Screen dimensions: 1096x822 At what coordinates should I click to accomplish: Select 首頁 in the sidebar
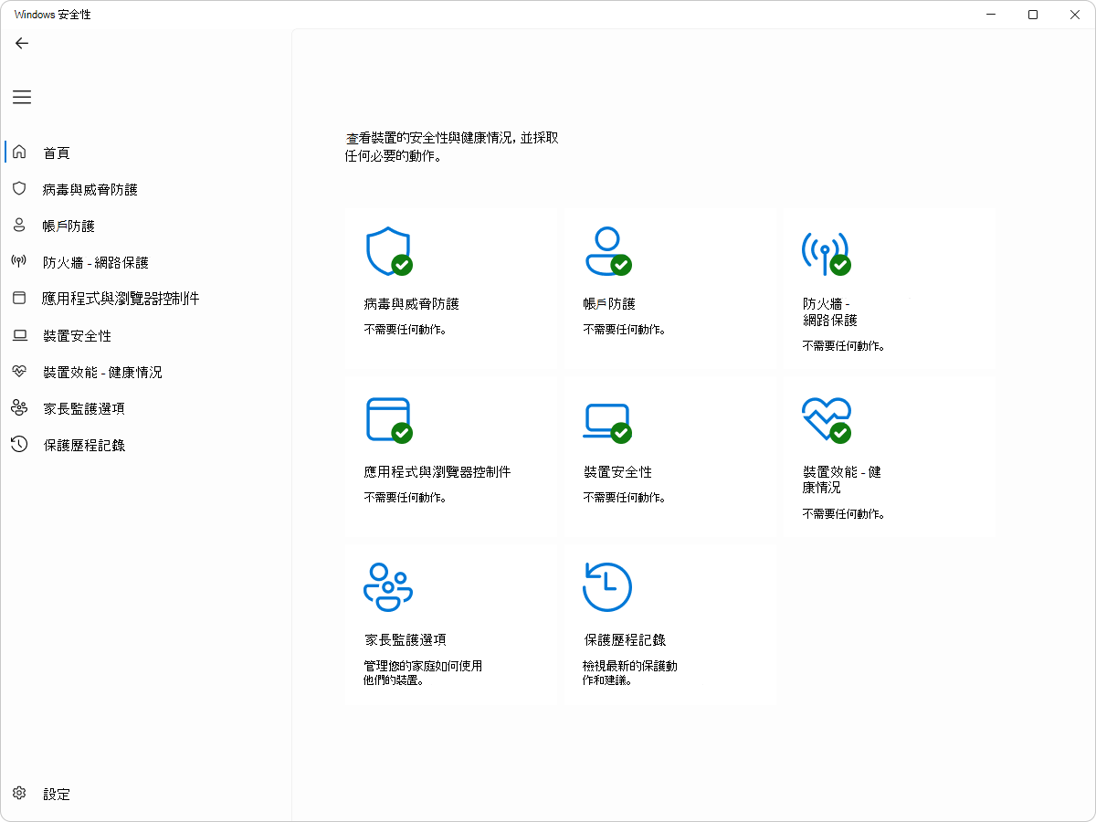(57, 153)
